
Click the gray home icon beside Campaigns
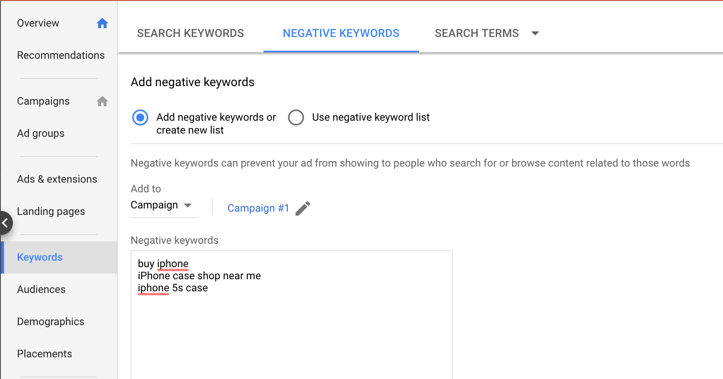coord(102,101)
